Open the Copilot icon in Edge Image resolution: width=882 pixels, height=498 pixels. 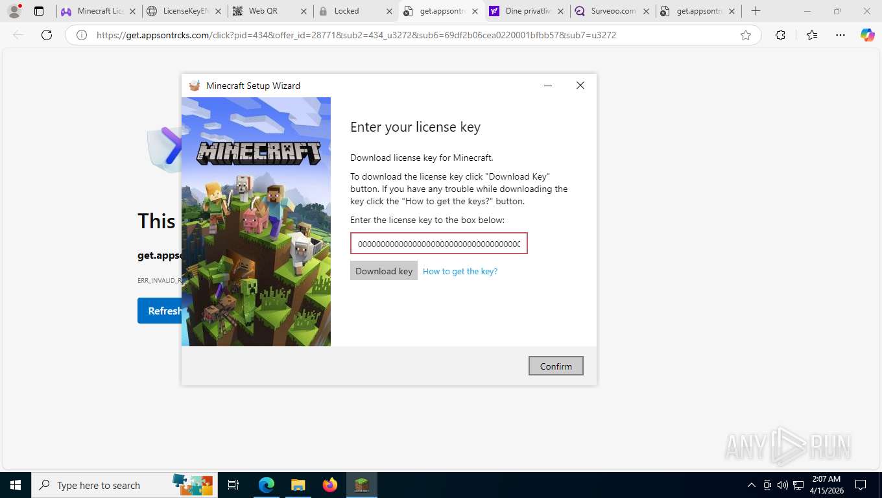(868, 35)
